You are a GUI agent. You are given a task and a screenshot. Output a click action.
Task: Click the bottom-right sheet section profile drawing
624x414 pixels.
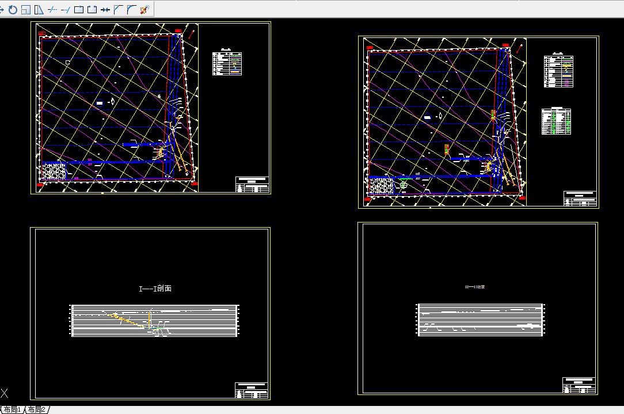480,320
